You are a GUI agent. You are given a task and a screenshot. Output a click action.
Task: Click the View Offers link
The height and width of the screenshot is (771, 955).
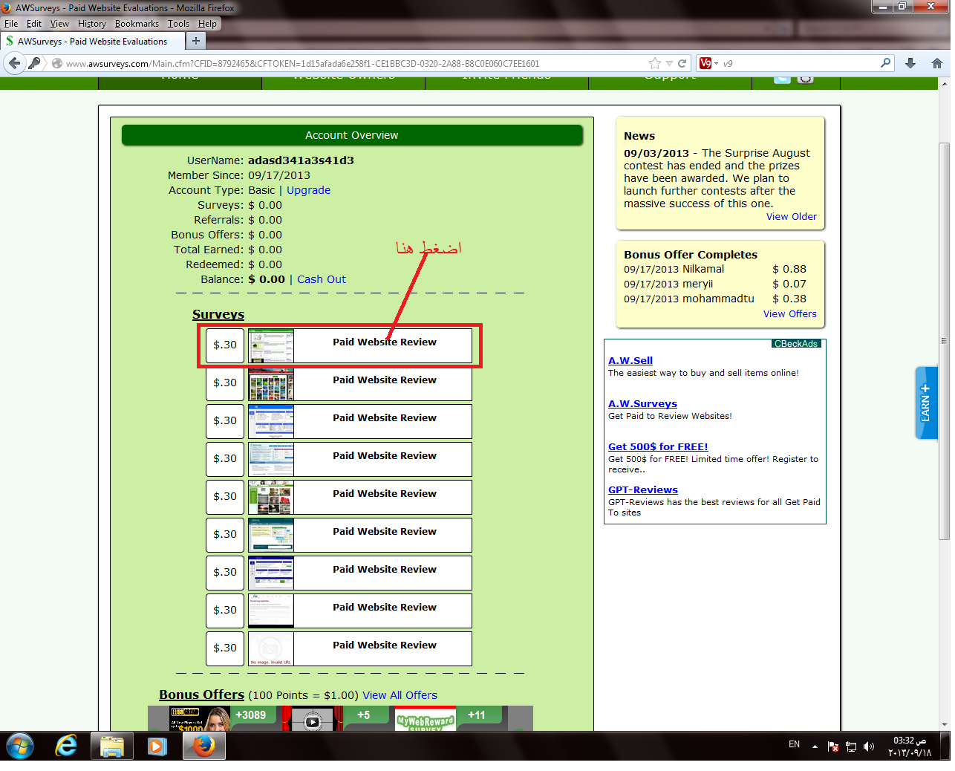pos(790,314)
